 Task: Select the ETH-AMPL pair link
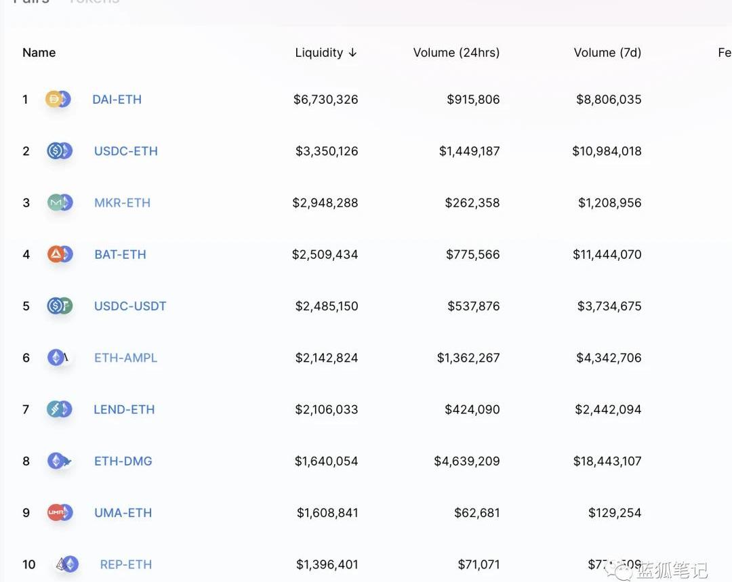click(x=125, y=358)
